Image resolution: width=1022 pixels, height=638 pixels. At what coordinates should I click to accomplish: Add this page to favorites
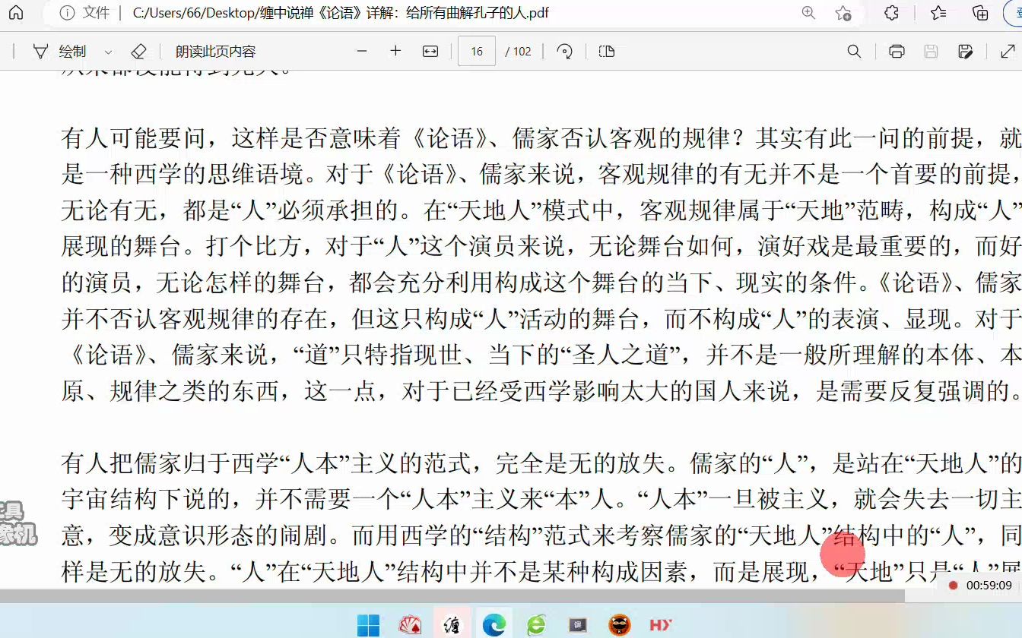pos(843,13)
